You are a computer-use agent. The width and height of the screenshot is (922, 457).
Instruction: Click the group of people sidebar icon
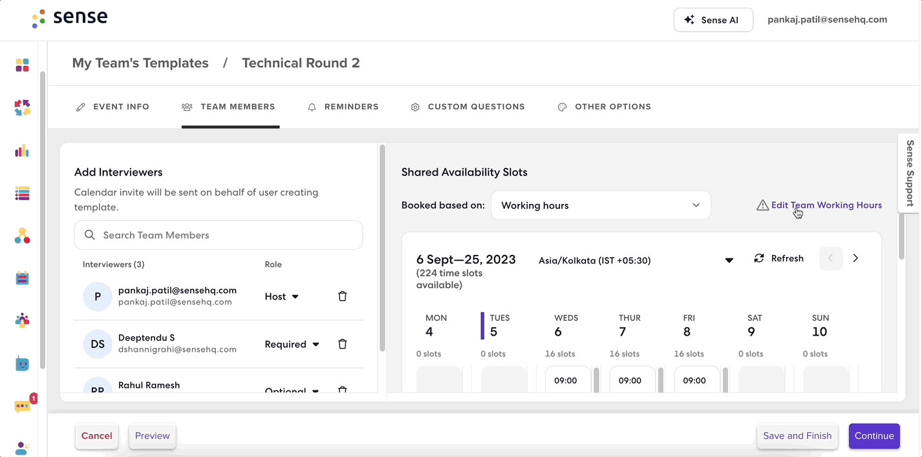(x=22, y=320)
